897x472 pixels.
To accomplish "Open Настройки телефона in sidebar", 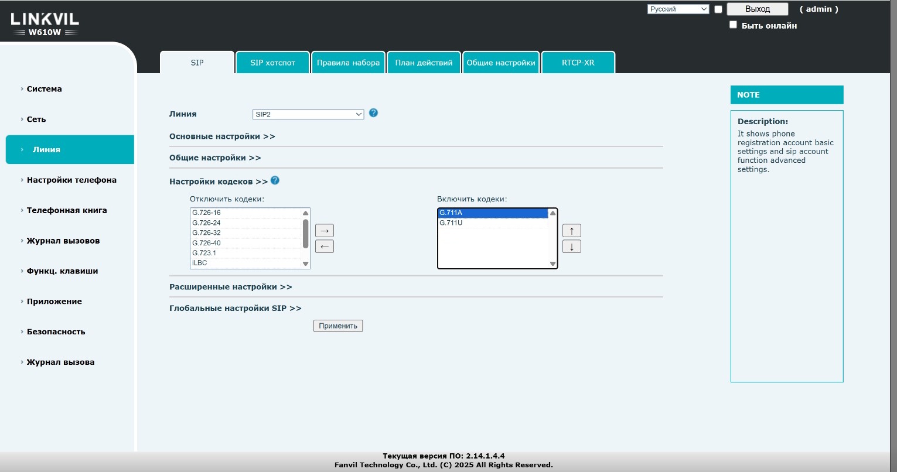I will click(x=71, y=180).
